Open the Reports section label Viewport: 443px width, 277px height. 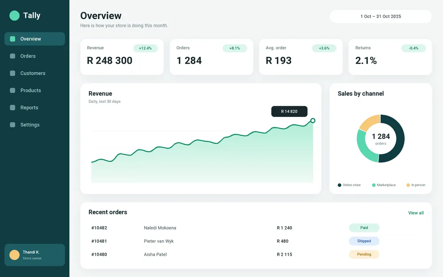[29, 107]
